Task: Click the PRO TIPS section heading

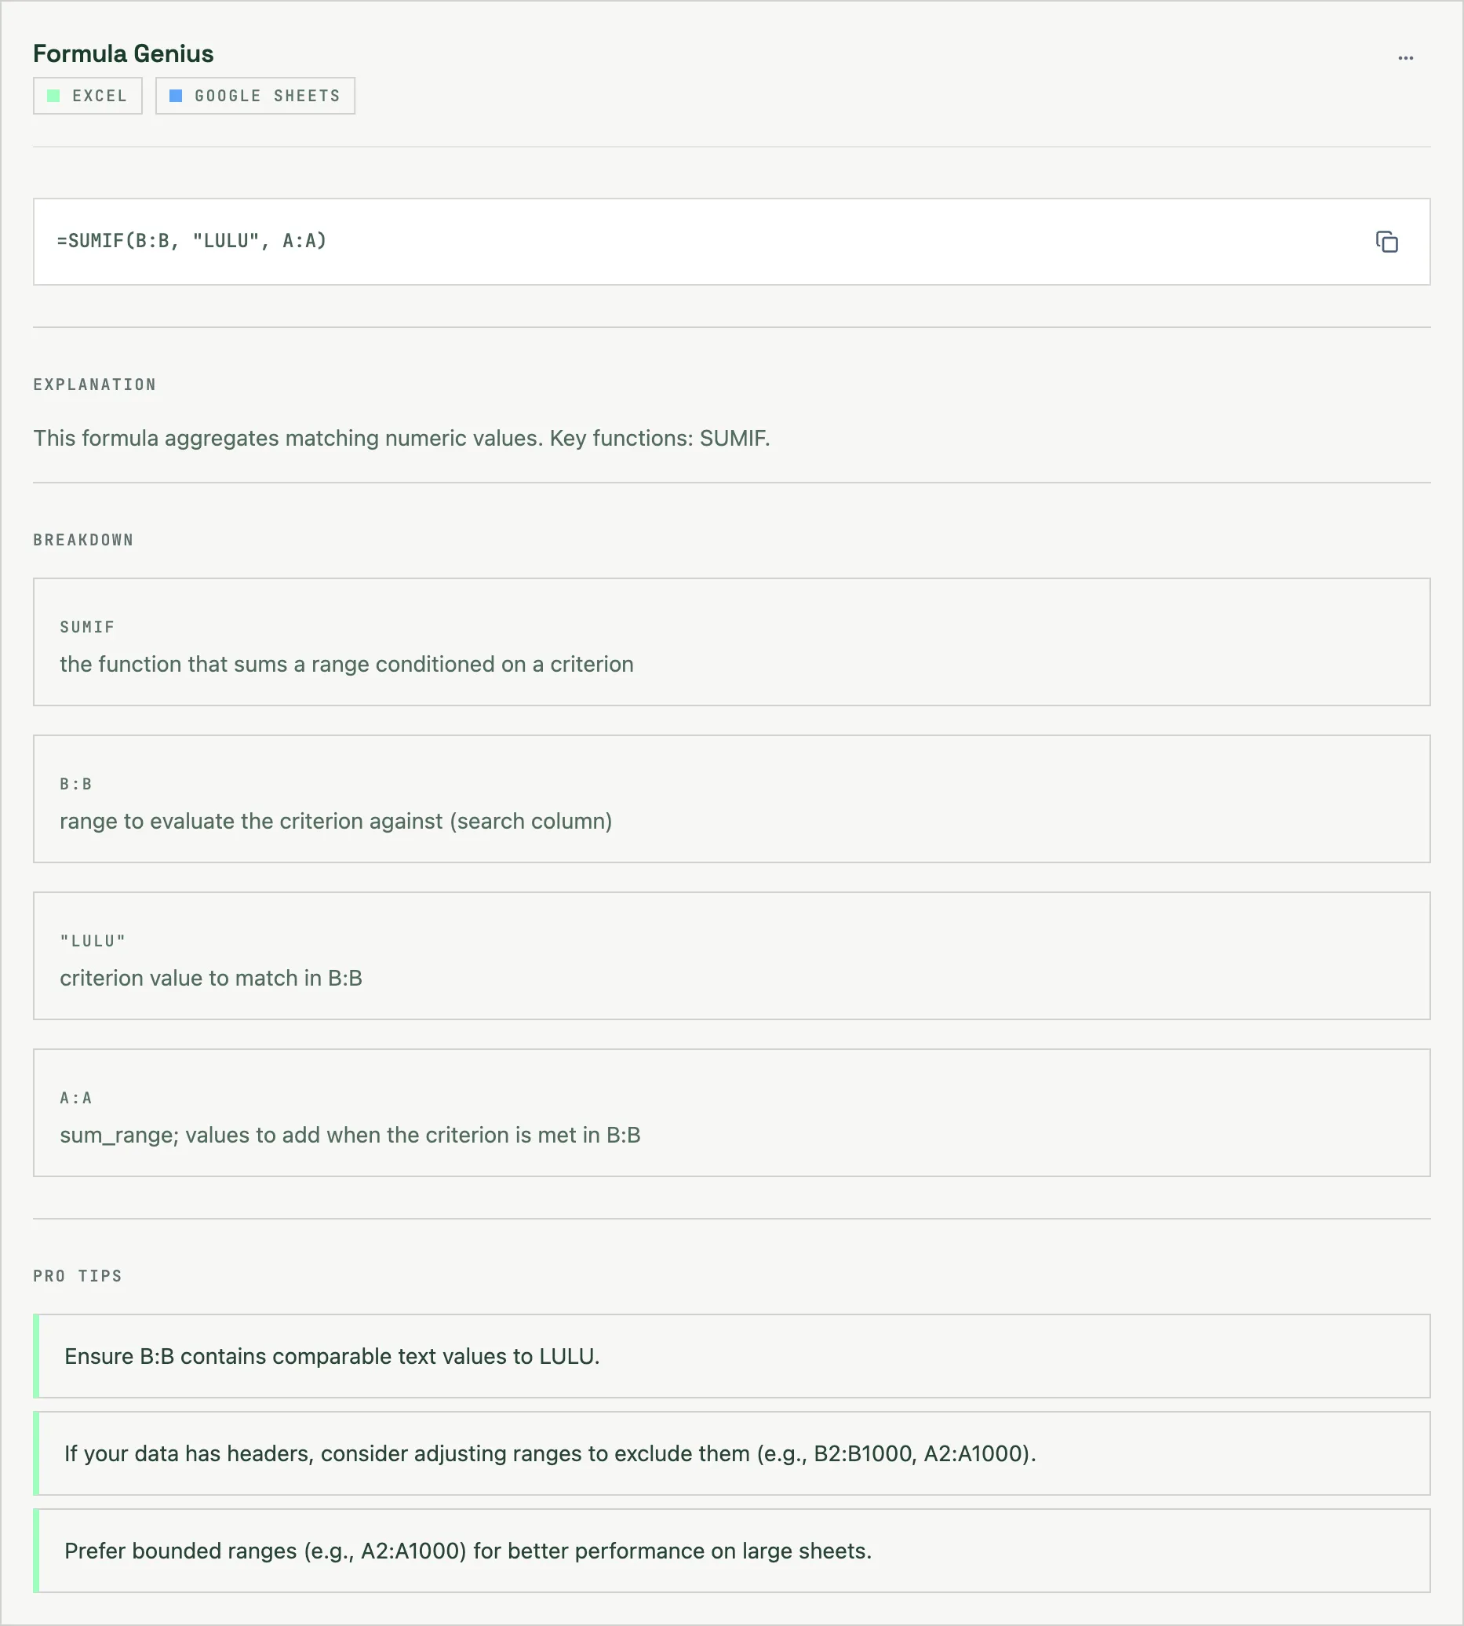Action: click(78, 1276)
